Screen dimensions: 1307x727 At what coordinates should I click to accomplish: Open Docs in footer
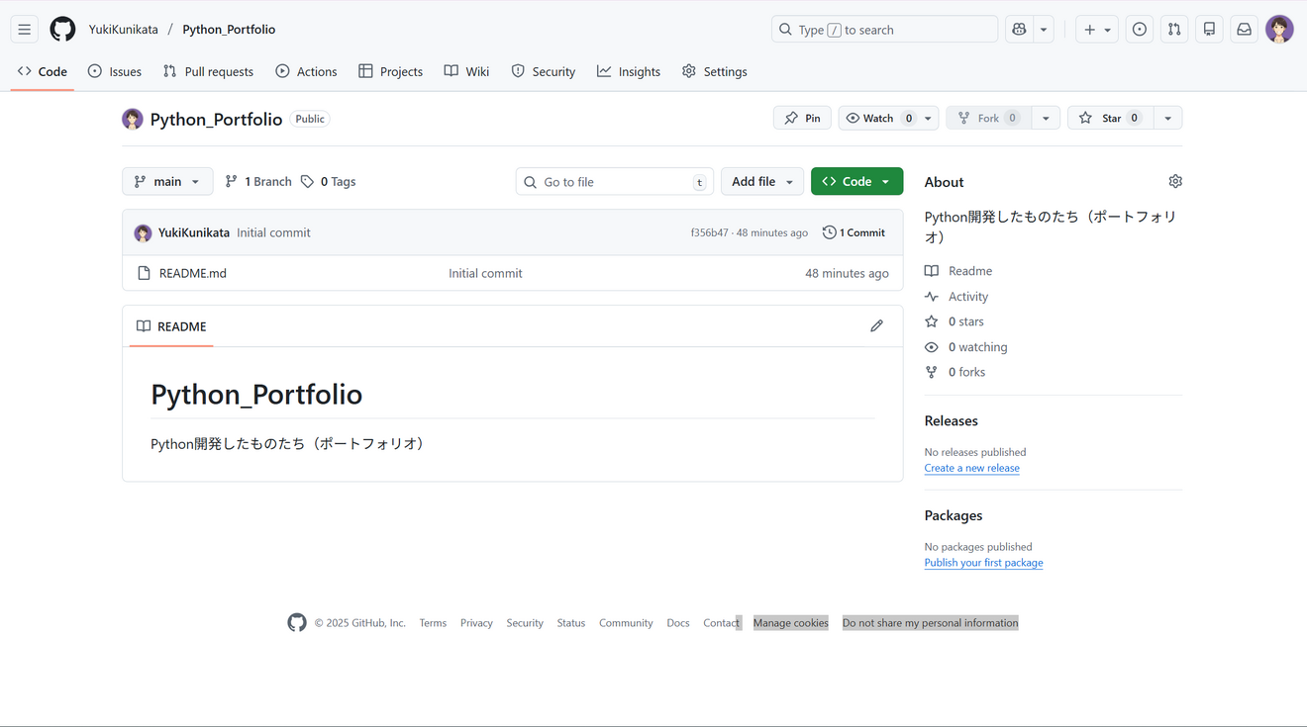point(678,623)
